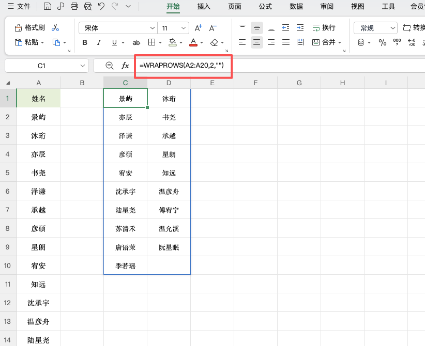Decrease font size with A- icon

pos(213,28)
